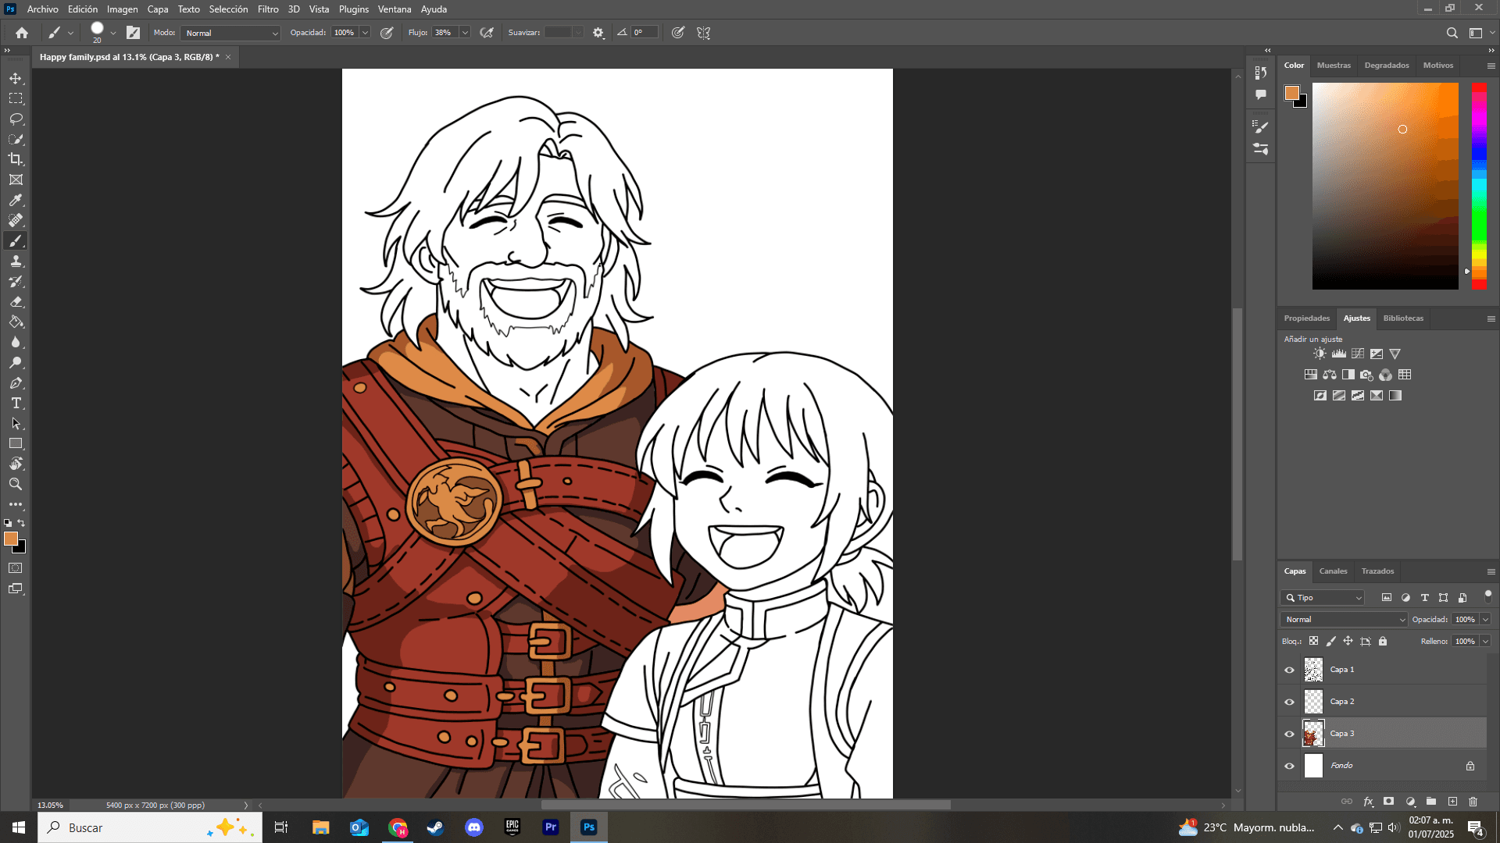Click the delete layer trash icon

click(x=1473, y=802)
